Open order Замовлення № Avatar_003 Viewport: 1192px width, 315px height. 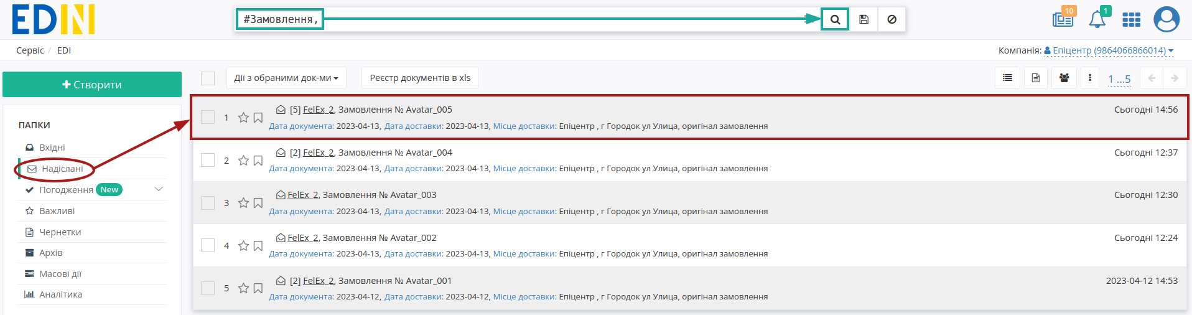point(379,195)
